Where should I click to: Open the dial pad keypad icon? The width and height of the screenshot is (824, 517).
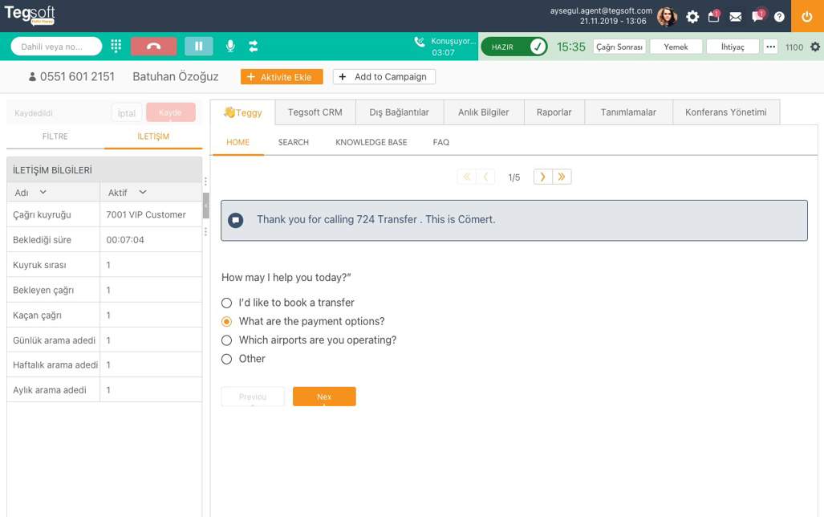coord(116,47)
